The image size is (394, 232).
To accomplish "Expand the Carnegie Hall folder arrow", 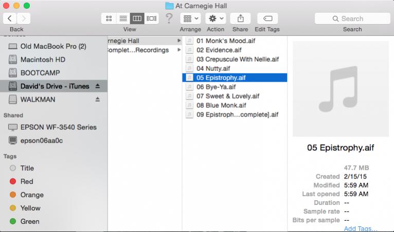I will pyautogui.click(x=179, y=41).
